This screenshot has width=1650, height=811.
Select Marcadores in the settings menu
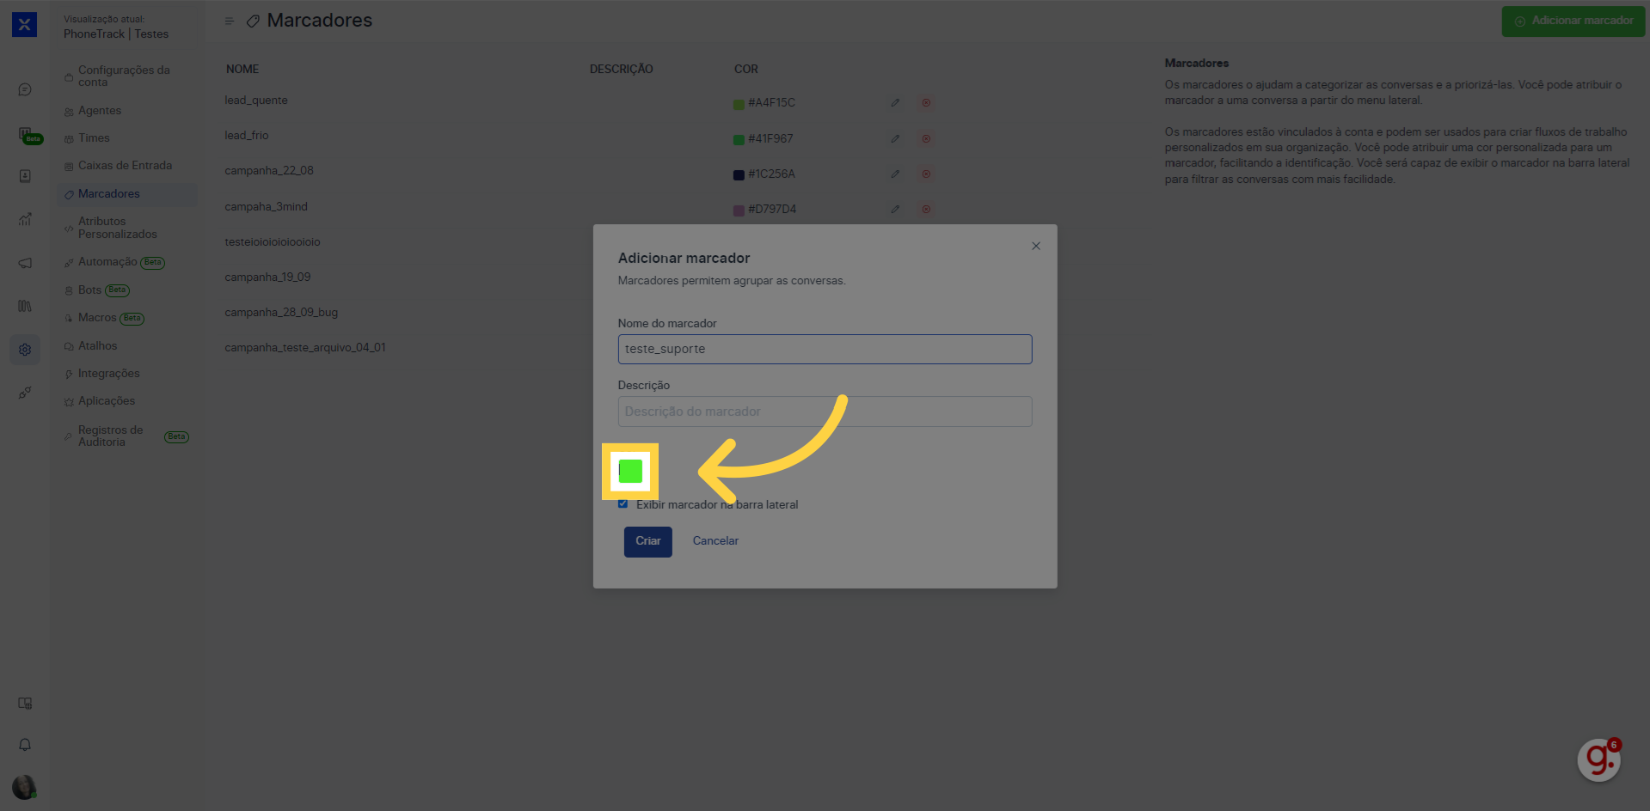[x=127, y=194]
